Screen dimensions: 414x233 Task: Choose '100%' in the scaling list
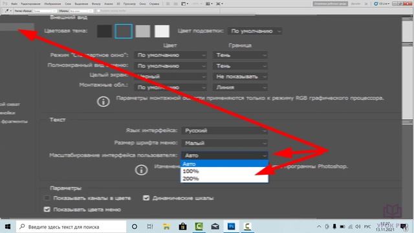pos(224,171)
